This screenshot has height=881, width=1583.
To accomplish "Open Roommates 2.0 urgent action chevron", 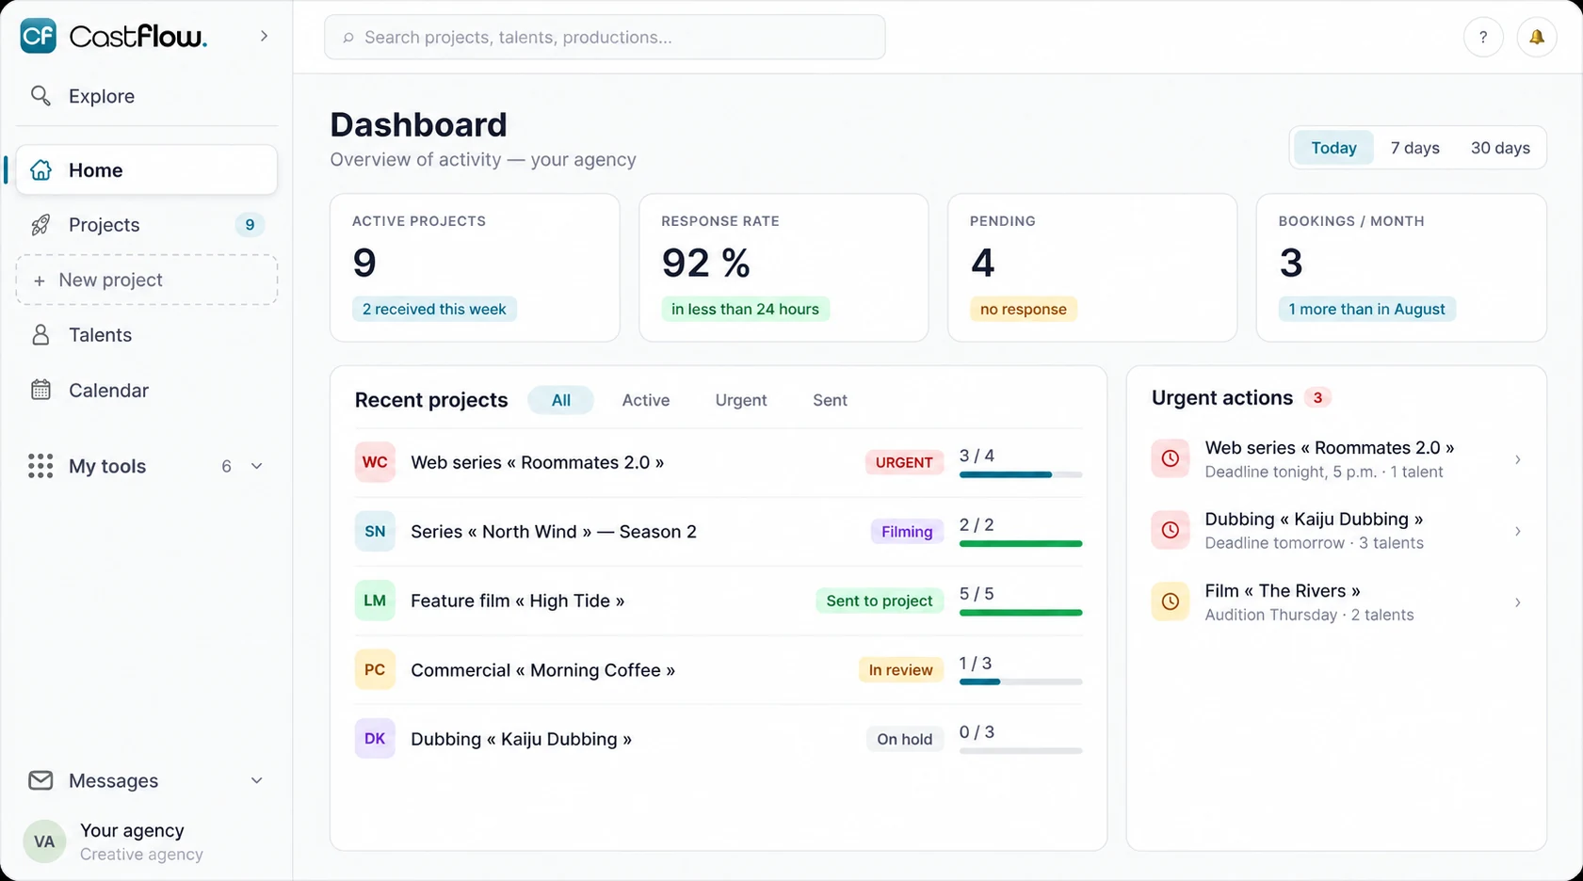I will 1517,459.
